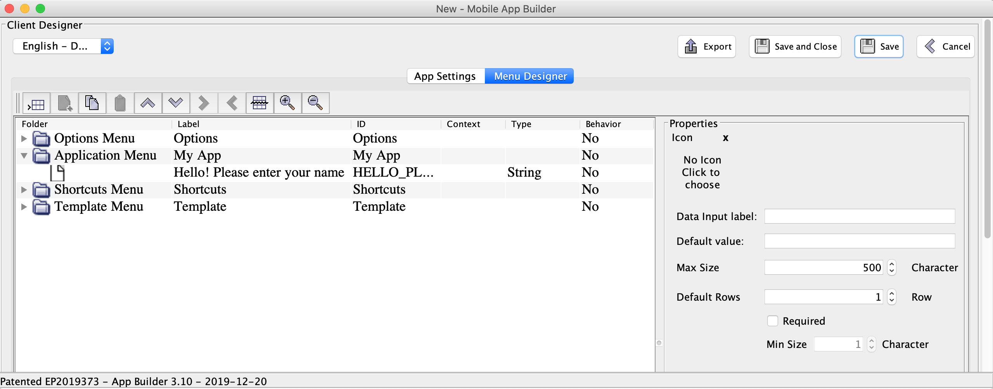Switch to the App Settings tab
The height and width of the screenshot is (389, 993).
(445, 76)
